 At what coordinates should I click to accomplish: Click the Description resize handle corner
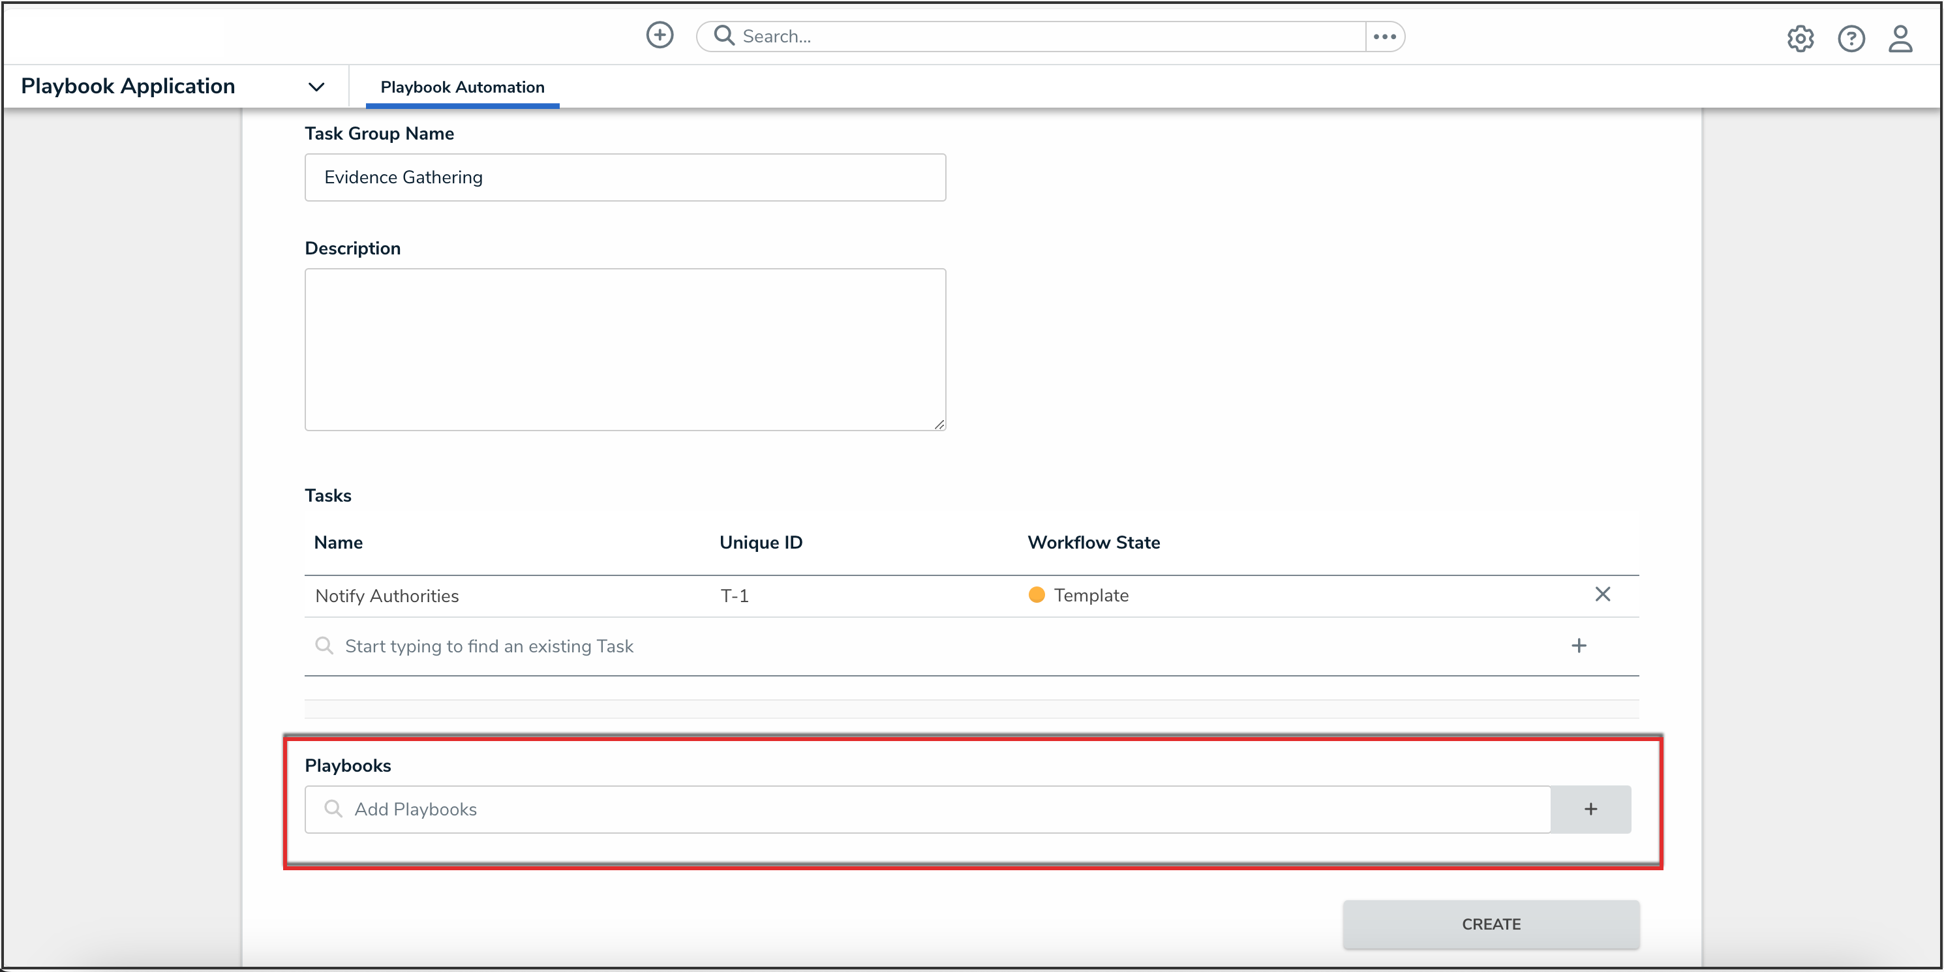(x=939, y=425)
